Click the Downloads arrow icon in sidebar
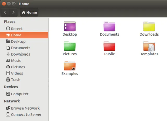 (x=8, y=54)
